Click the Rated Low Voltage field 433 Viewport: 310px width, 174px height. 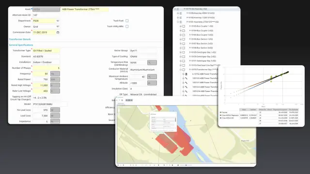41,91
